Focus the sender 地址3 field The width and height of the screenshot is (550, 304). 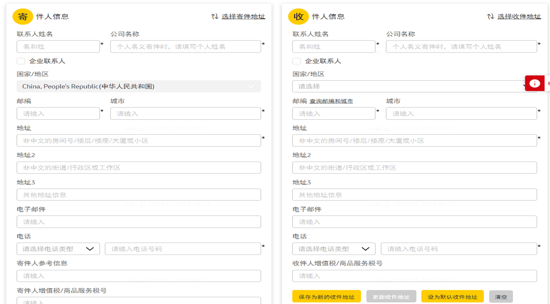pyautogui.click(x=139, y=195)
